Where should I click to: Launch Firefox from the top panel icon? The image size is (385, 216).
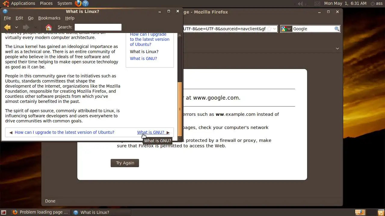[x=78, y=4]
